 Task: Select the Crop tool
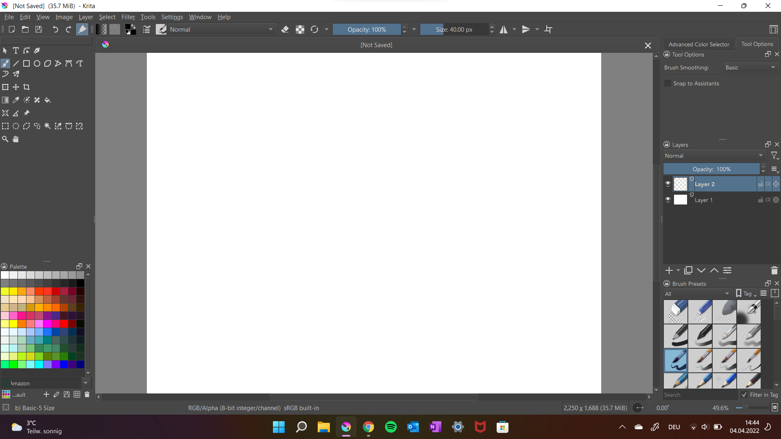26,87
